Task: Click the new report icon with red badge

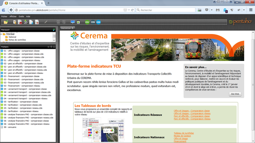Action: pos(20,22)
